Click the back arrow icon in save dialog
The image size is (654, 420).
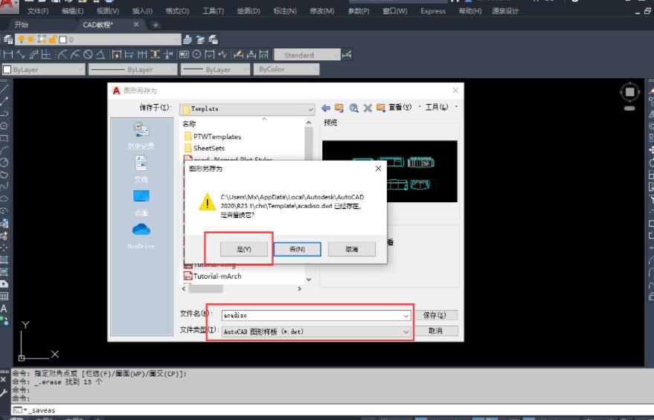tap(326, 109)
